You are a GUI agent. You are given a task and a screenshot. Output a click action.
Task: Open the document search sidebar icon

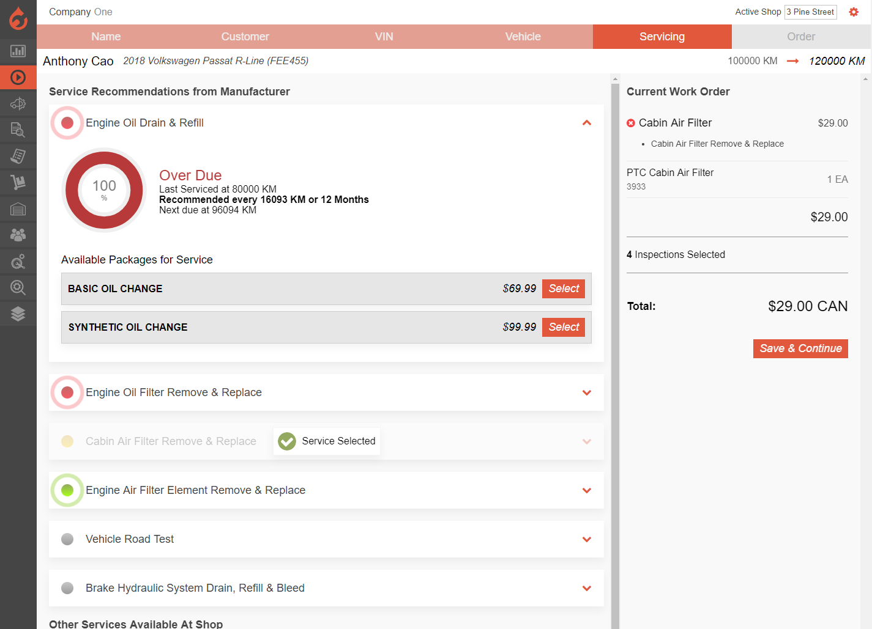tap(18, 130)
